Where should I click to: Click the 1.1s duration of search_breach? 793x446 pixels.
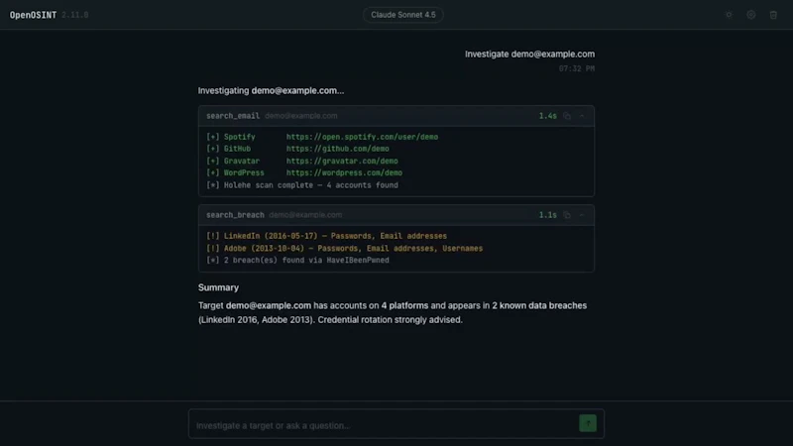click(x=548, y=215)
